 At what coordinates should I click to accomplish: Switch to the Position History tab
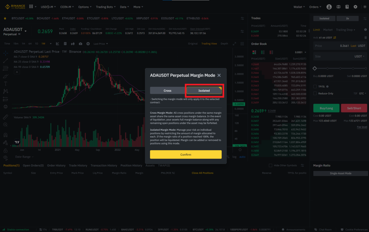131,166
